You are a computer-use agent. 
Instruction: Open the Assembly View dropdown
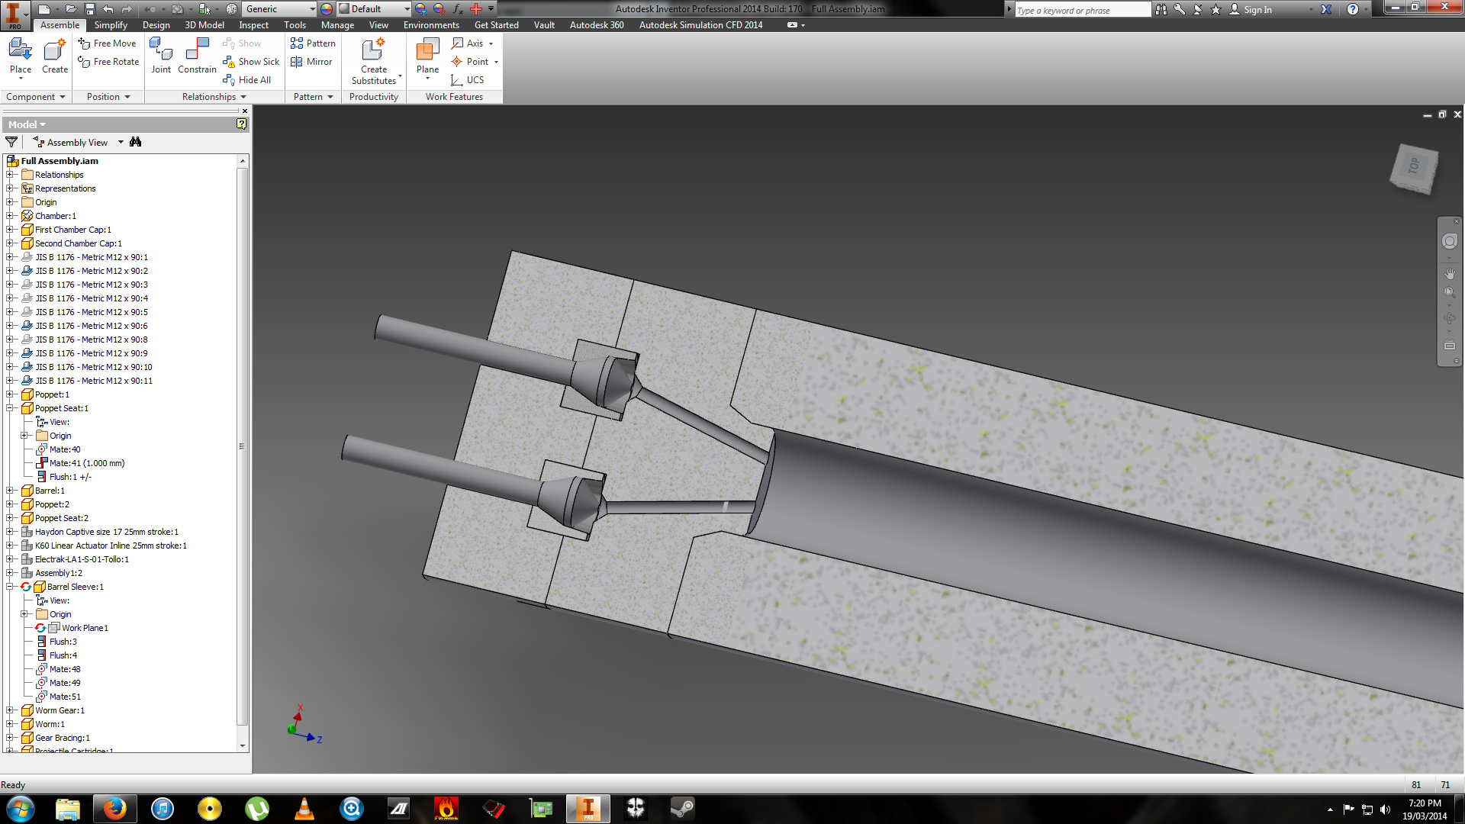[x=121, y=143]
